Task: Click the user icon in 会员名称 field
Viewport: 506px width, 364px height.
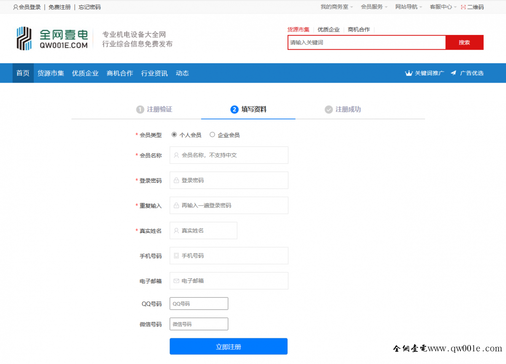Action: coord(176,155)
